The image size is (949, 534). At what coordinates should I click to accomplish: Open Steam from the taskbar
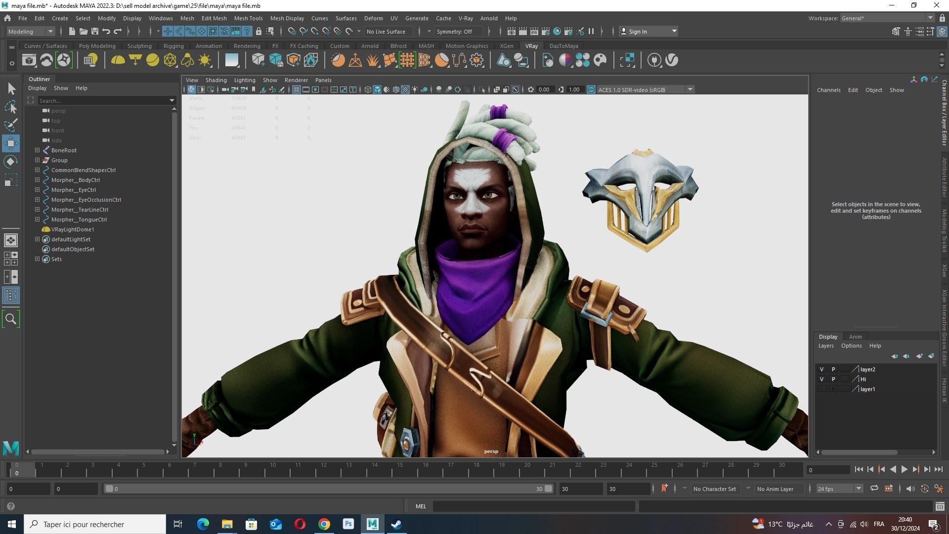pos(396,524)
